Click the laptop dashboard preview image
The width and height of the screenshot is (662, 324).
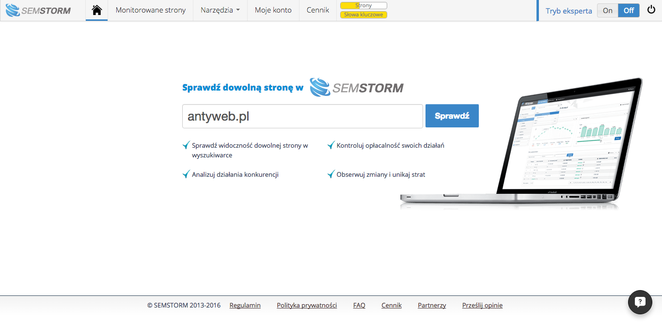click(x=521, y=143)
